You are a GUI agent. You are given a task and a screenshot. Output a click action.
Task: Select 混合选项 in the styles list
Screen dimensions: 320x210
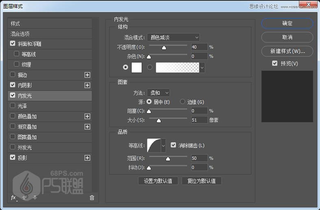[20, 34]
